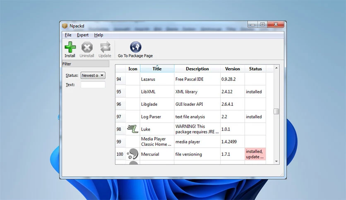Click version 2.2 cell
The height and width of the screenshot is (200, 346).
tap(232, 117)
